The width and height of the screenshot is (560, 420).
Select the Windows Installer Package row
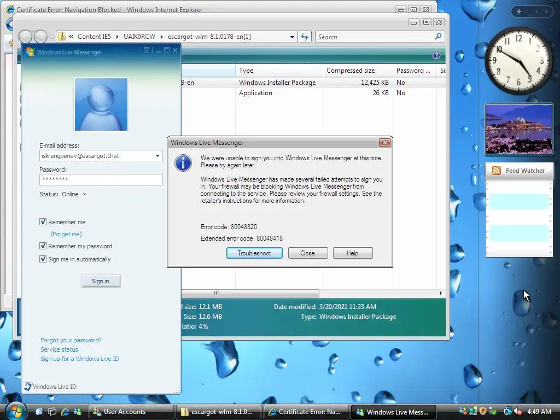313,83
